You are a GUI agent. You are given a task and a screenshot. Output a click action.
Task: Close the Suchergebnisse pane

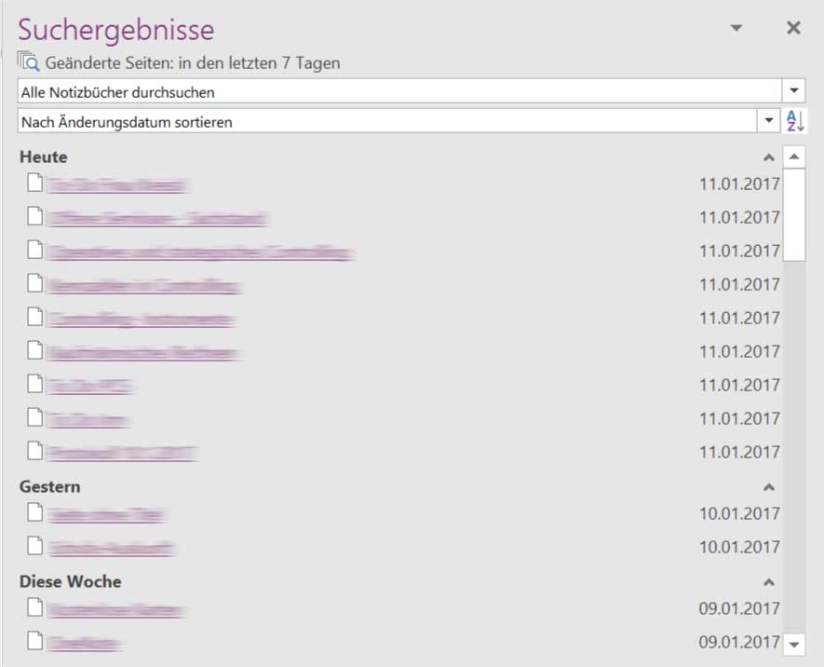coord(793,28)
